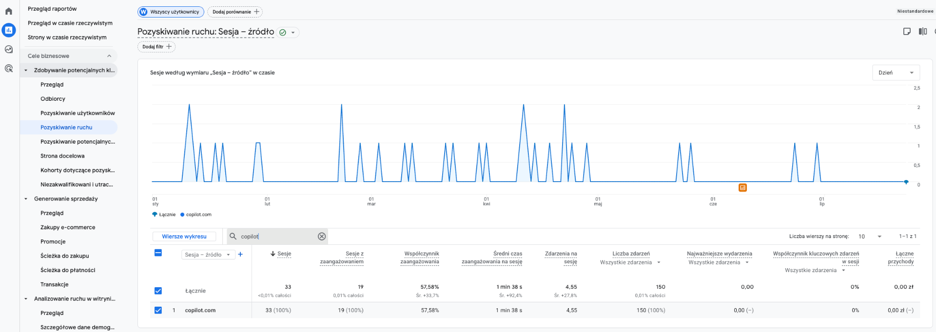Select the Reports bar chart icon
The width and height of the screenshot is (936, 332).
click(x=9, y=30)
